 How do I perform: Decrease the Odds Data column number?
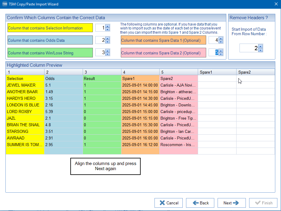tap(108, 42)
